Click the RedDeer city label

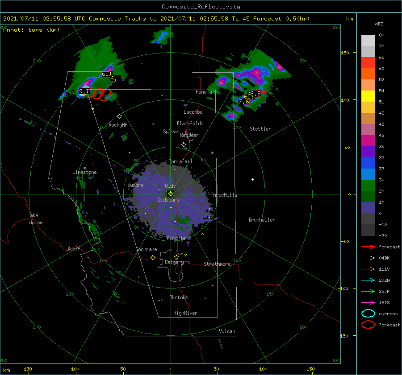(189, 135)
